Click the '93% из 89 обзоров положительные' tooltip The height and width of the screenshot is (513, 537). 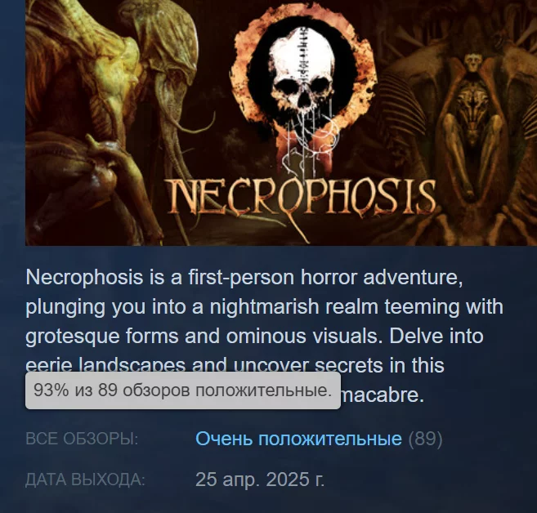point(183,390)
